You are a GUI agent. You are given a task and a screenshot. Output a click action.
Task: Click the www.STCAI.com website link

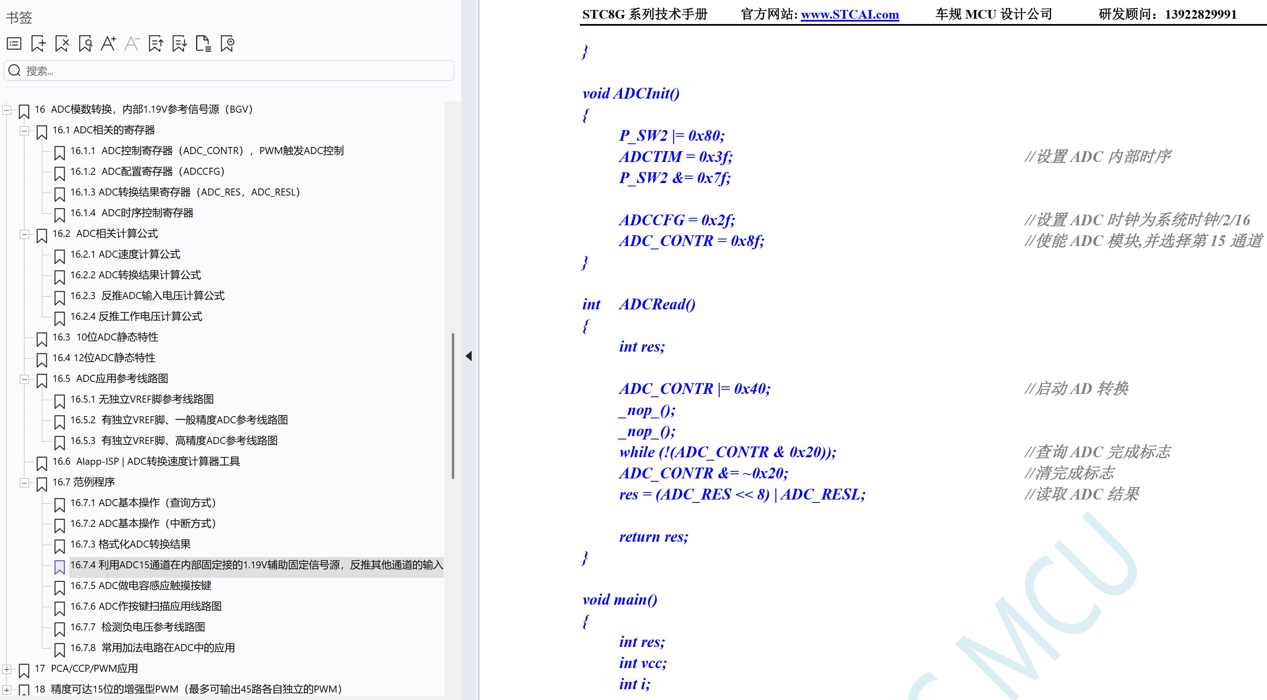[849, 15]
